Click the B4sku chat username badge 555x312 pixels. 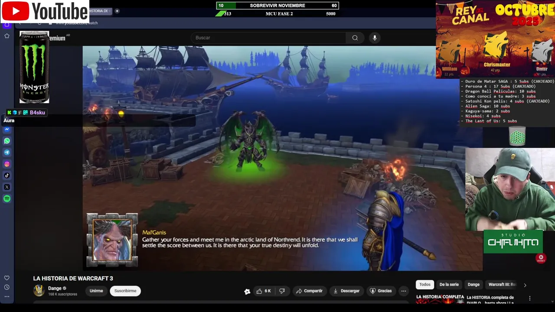[x=37, y=113]
